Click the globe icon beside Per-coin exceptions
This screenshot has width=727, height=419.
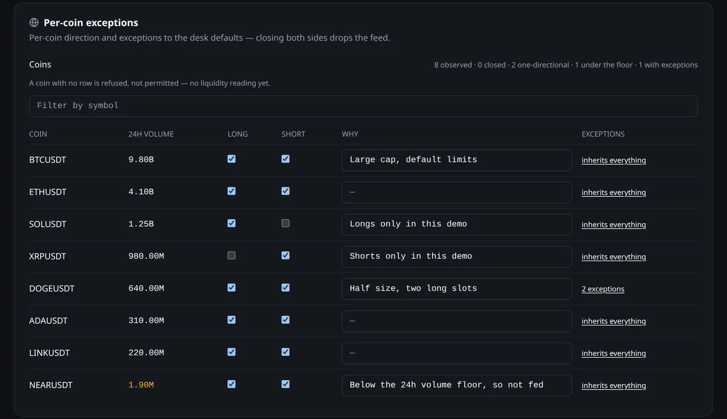(x=34, y=22)
